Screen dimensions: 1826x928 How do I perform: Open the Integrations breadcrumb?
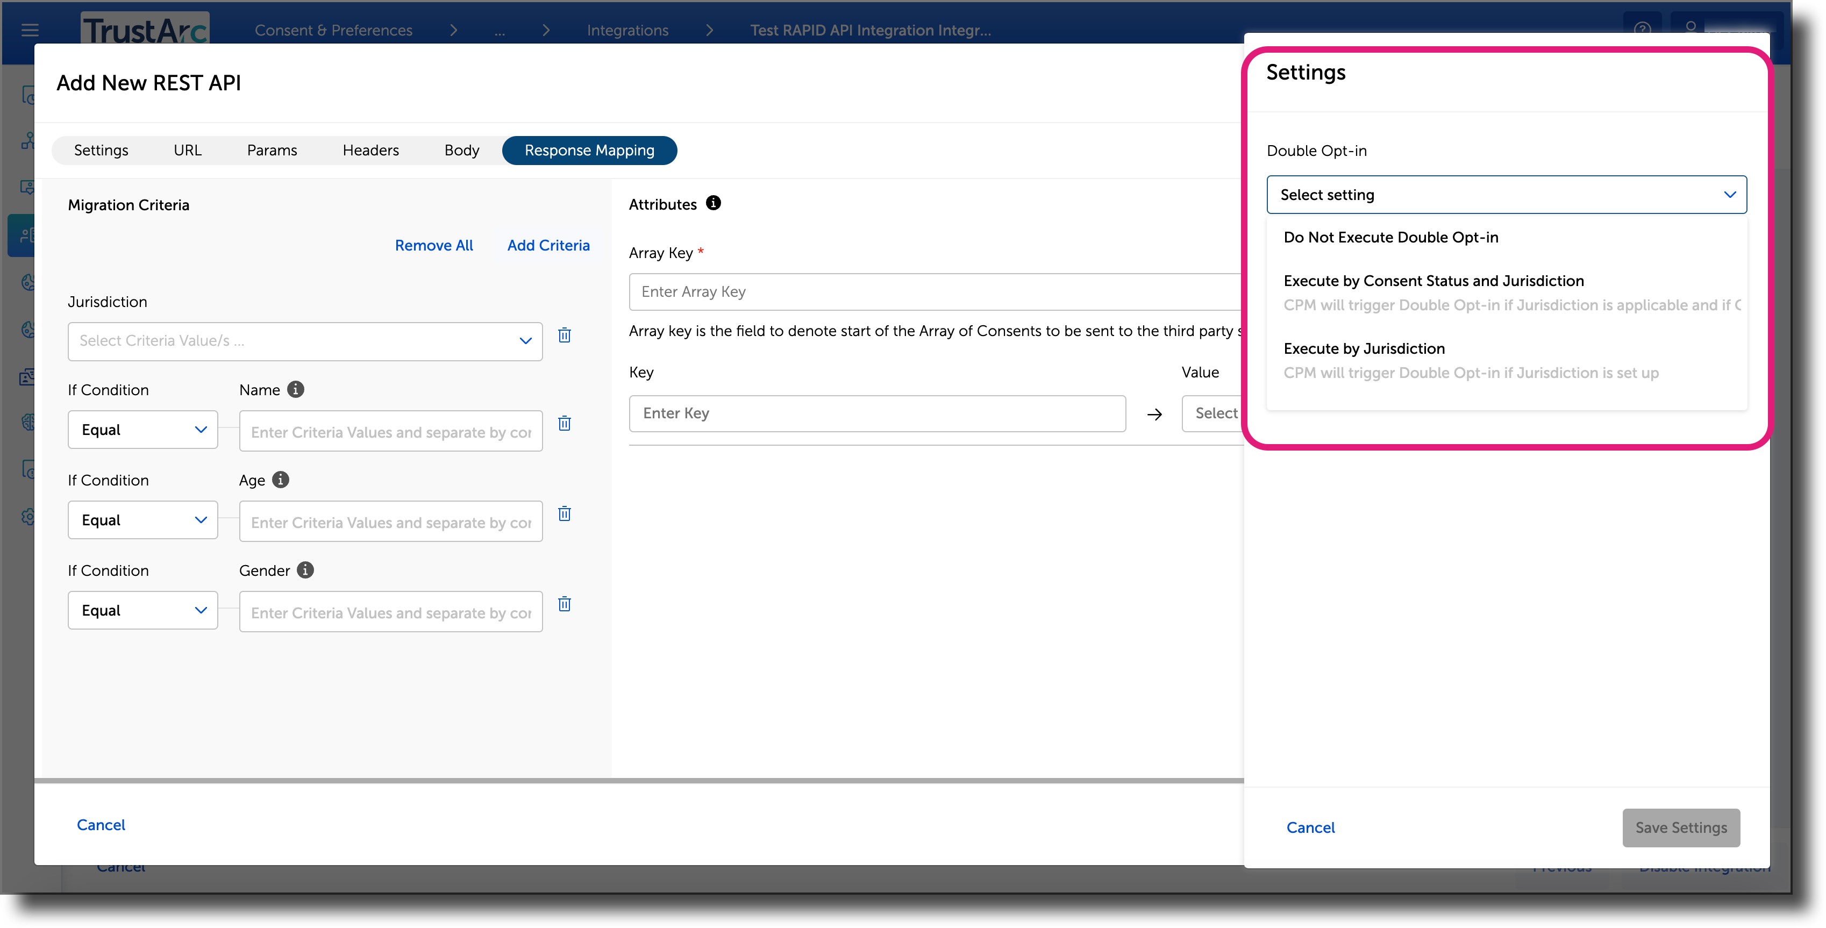(627, 31)
